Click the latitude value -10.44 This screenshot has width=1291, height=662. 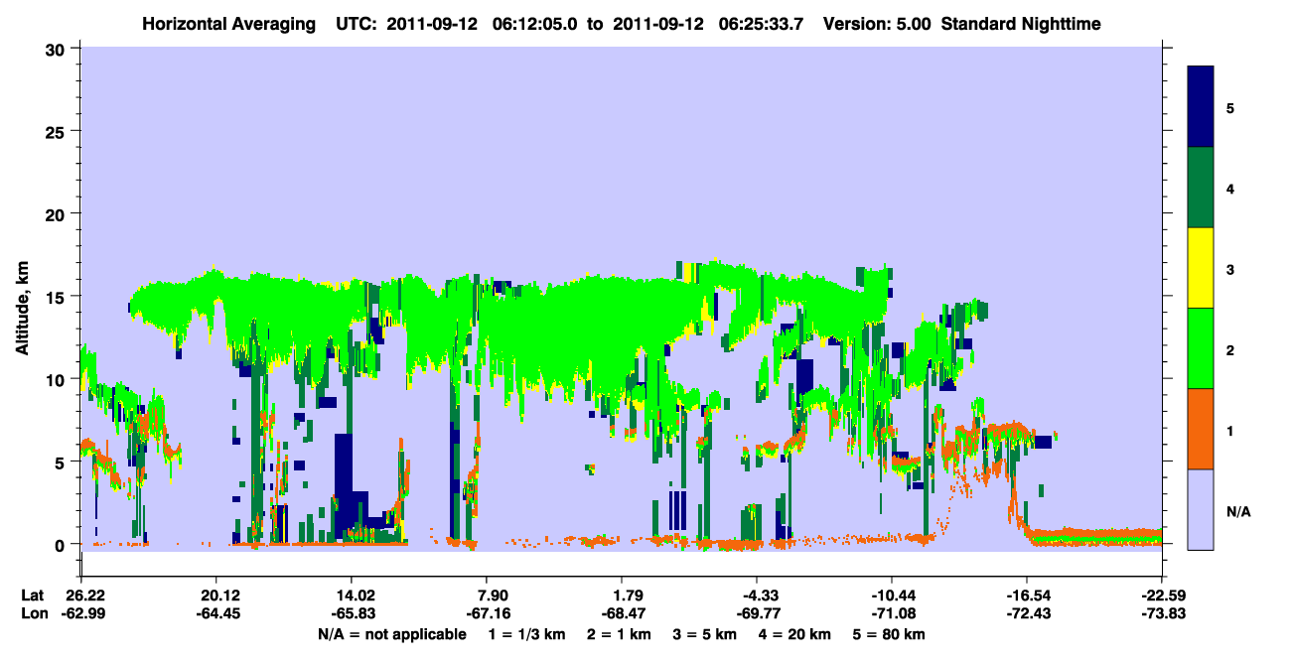[892, 596]
